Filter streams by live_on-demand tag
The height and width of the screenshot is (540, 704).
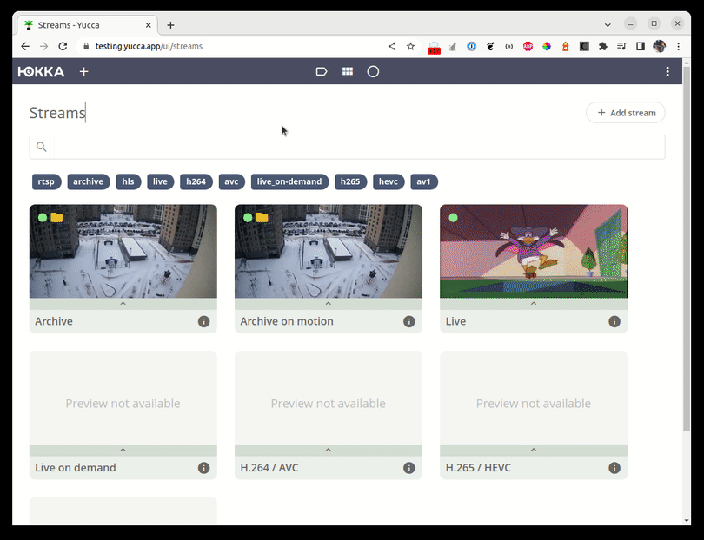(289, 181)
